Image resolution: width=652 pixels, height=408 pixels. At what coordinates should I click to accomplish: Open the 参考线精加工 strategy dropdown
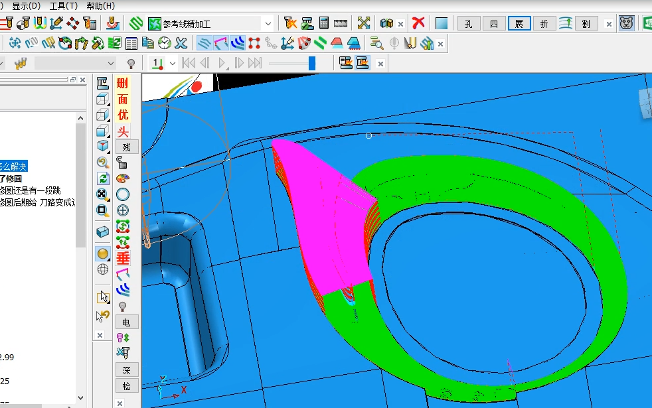[268, 24]
